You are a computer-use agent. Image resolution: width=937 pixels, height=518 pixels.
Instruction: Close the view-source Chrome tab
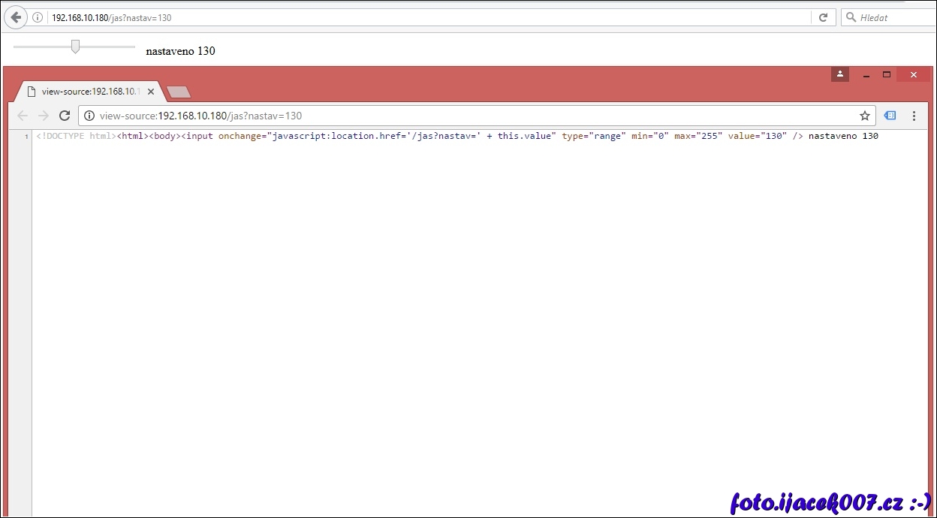pyautogui.click(x=151, y=92)
